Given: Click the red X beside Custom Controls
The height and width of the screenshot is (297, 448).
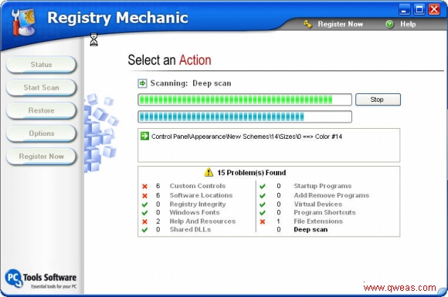Looking at the screenshot, I should coord(145,187).
